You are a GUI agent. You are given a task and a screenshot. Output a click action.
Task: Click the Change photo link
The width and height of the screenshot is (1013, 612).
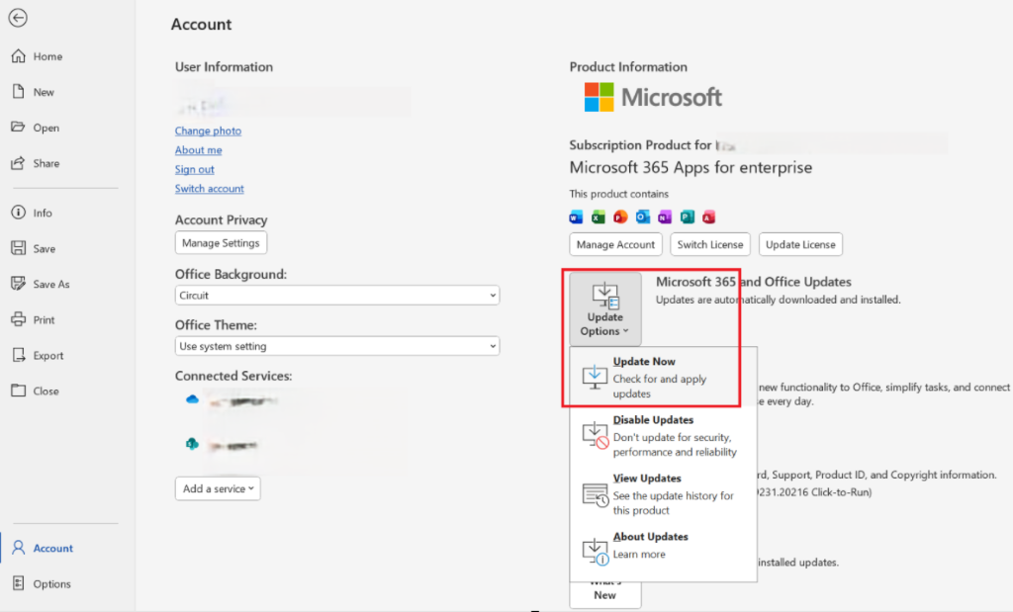click(x=208, y=131)
